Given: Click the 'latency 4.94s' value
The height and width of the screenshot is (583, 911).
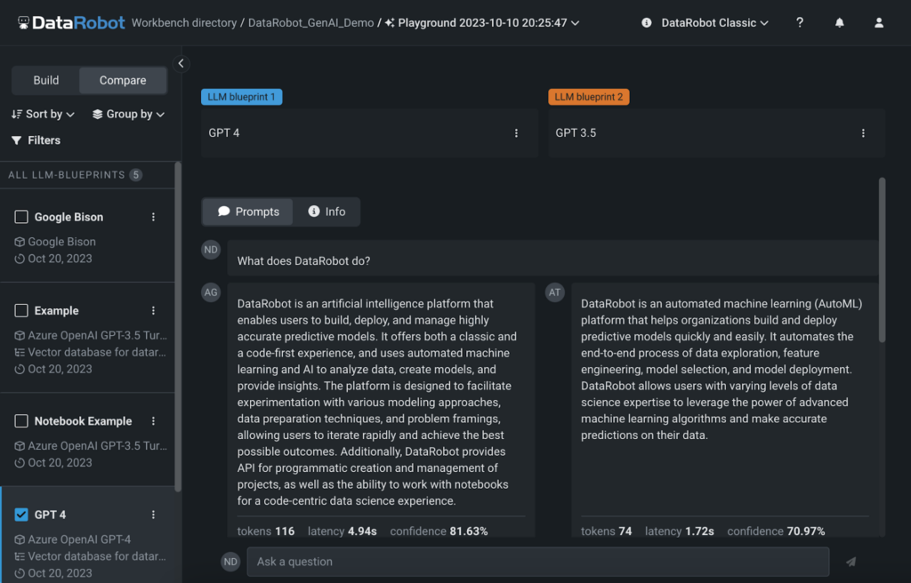Looking at the screenshot, I should point(343,531).
